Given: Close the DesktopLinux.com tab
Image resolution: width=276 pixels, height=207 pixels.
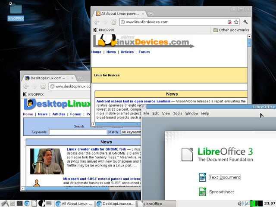Looking at the screenshot, I should pos(72,78).
